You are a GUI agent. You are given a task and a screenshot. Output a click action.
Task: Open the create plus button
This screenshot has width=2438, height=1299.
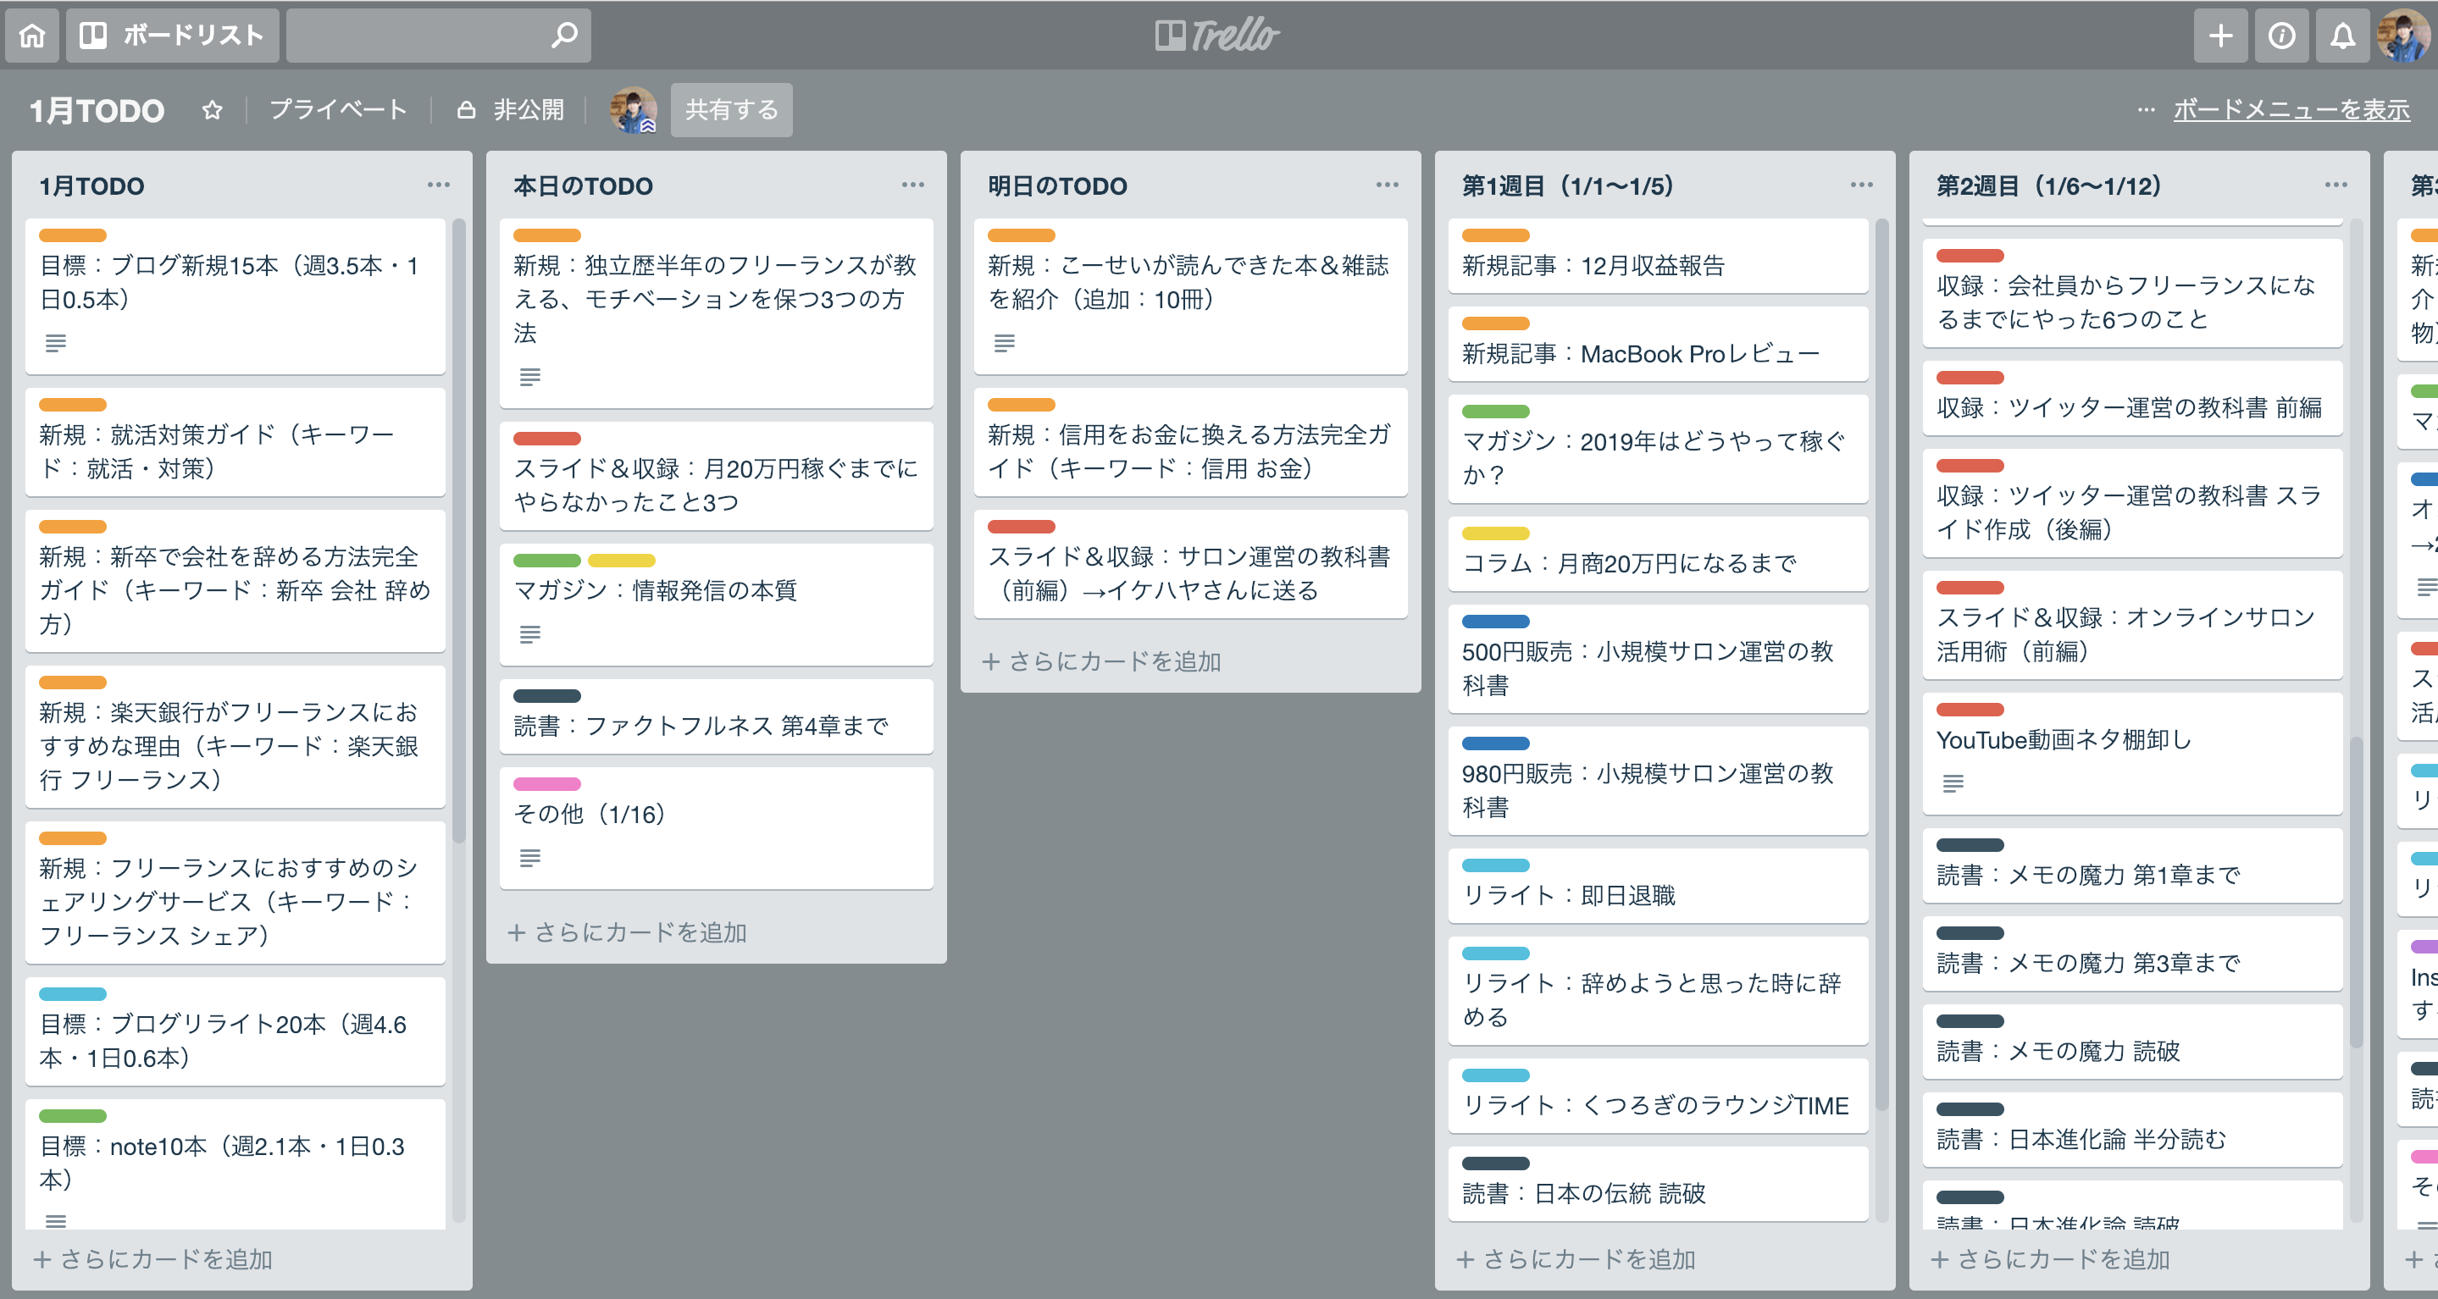(2220, 35)
